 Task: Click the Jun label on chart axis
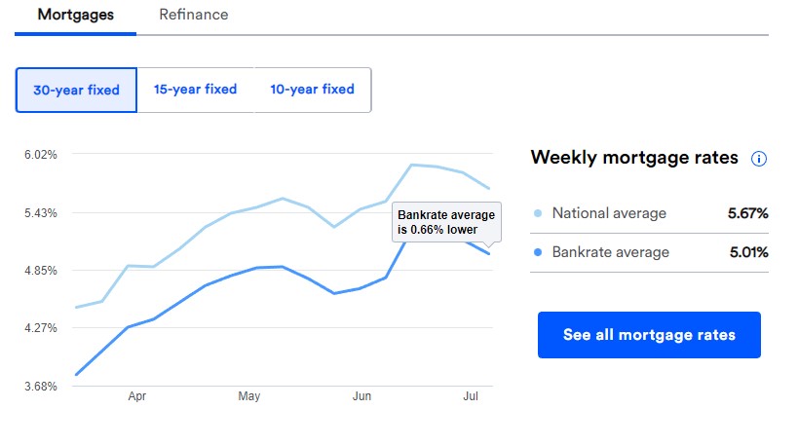tap(361, 396)
